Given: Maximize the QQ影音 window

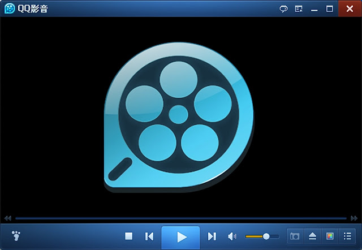Looking at the screenshot, I should [329, 9].
